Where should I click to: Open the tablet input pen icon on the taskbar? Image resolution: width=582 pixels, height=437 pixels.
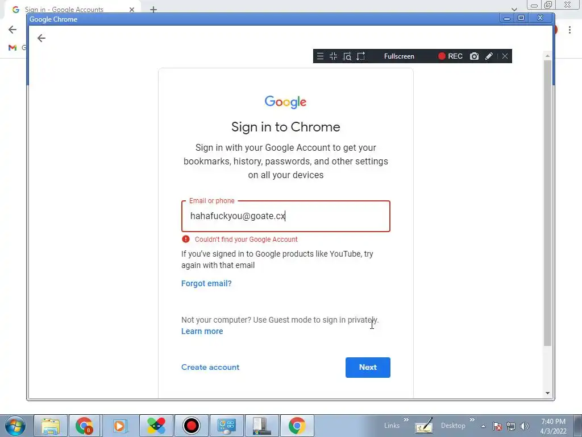click(424, 426)
